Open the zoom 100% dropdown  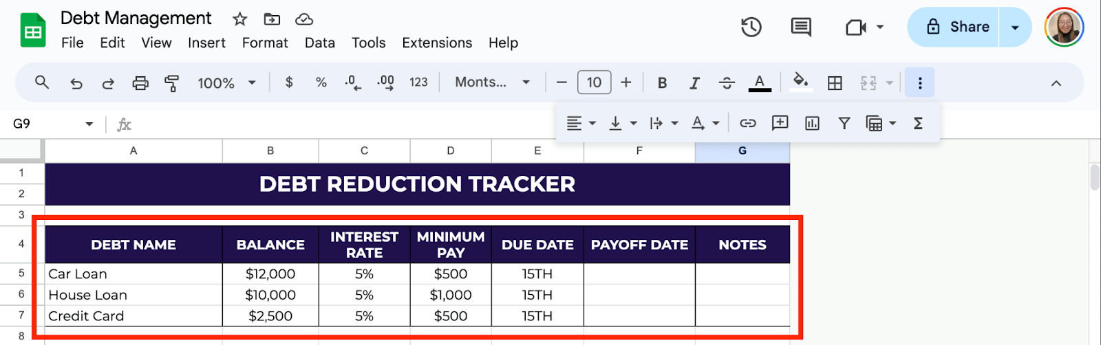pyautogui.click(x=227, y=83)
